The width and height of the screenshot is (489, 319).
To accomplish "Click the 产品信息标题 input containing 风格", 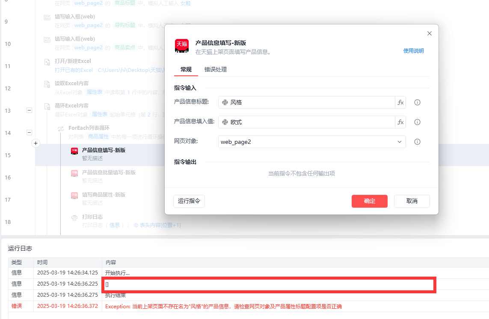I will [x=307, y=102].
